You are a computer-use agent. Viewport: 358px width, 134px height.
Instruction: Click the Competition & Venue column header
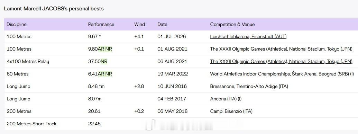[x=232, y=24]
